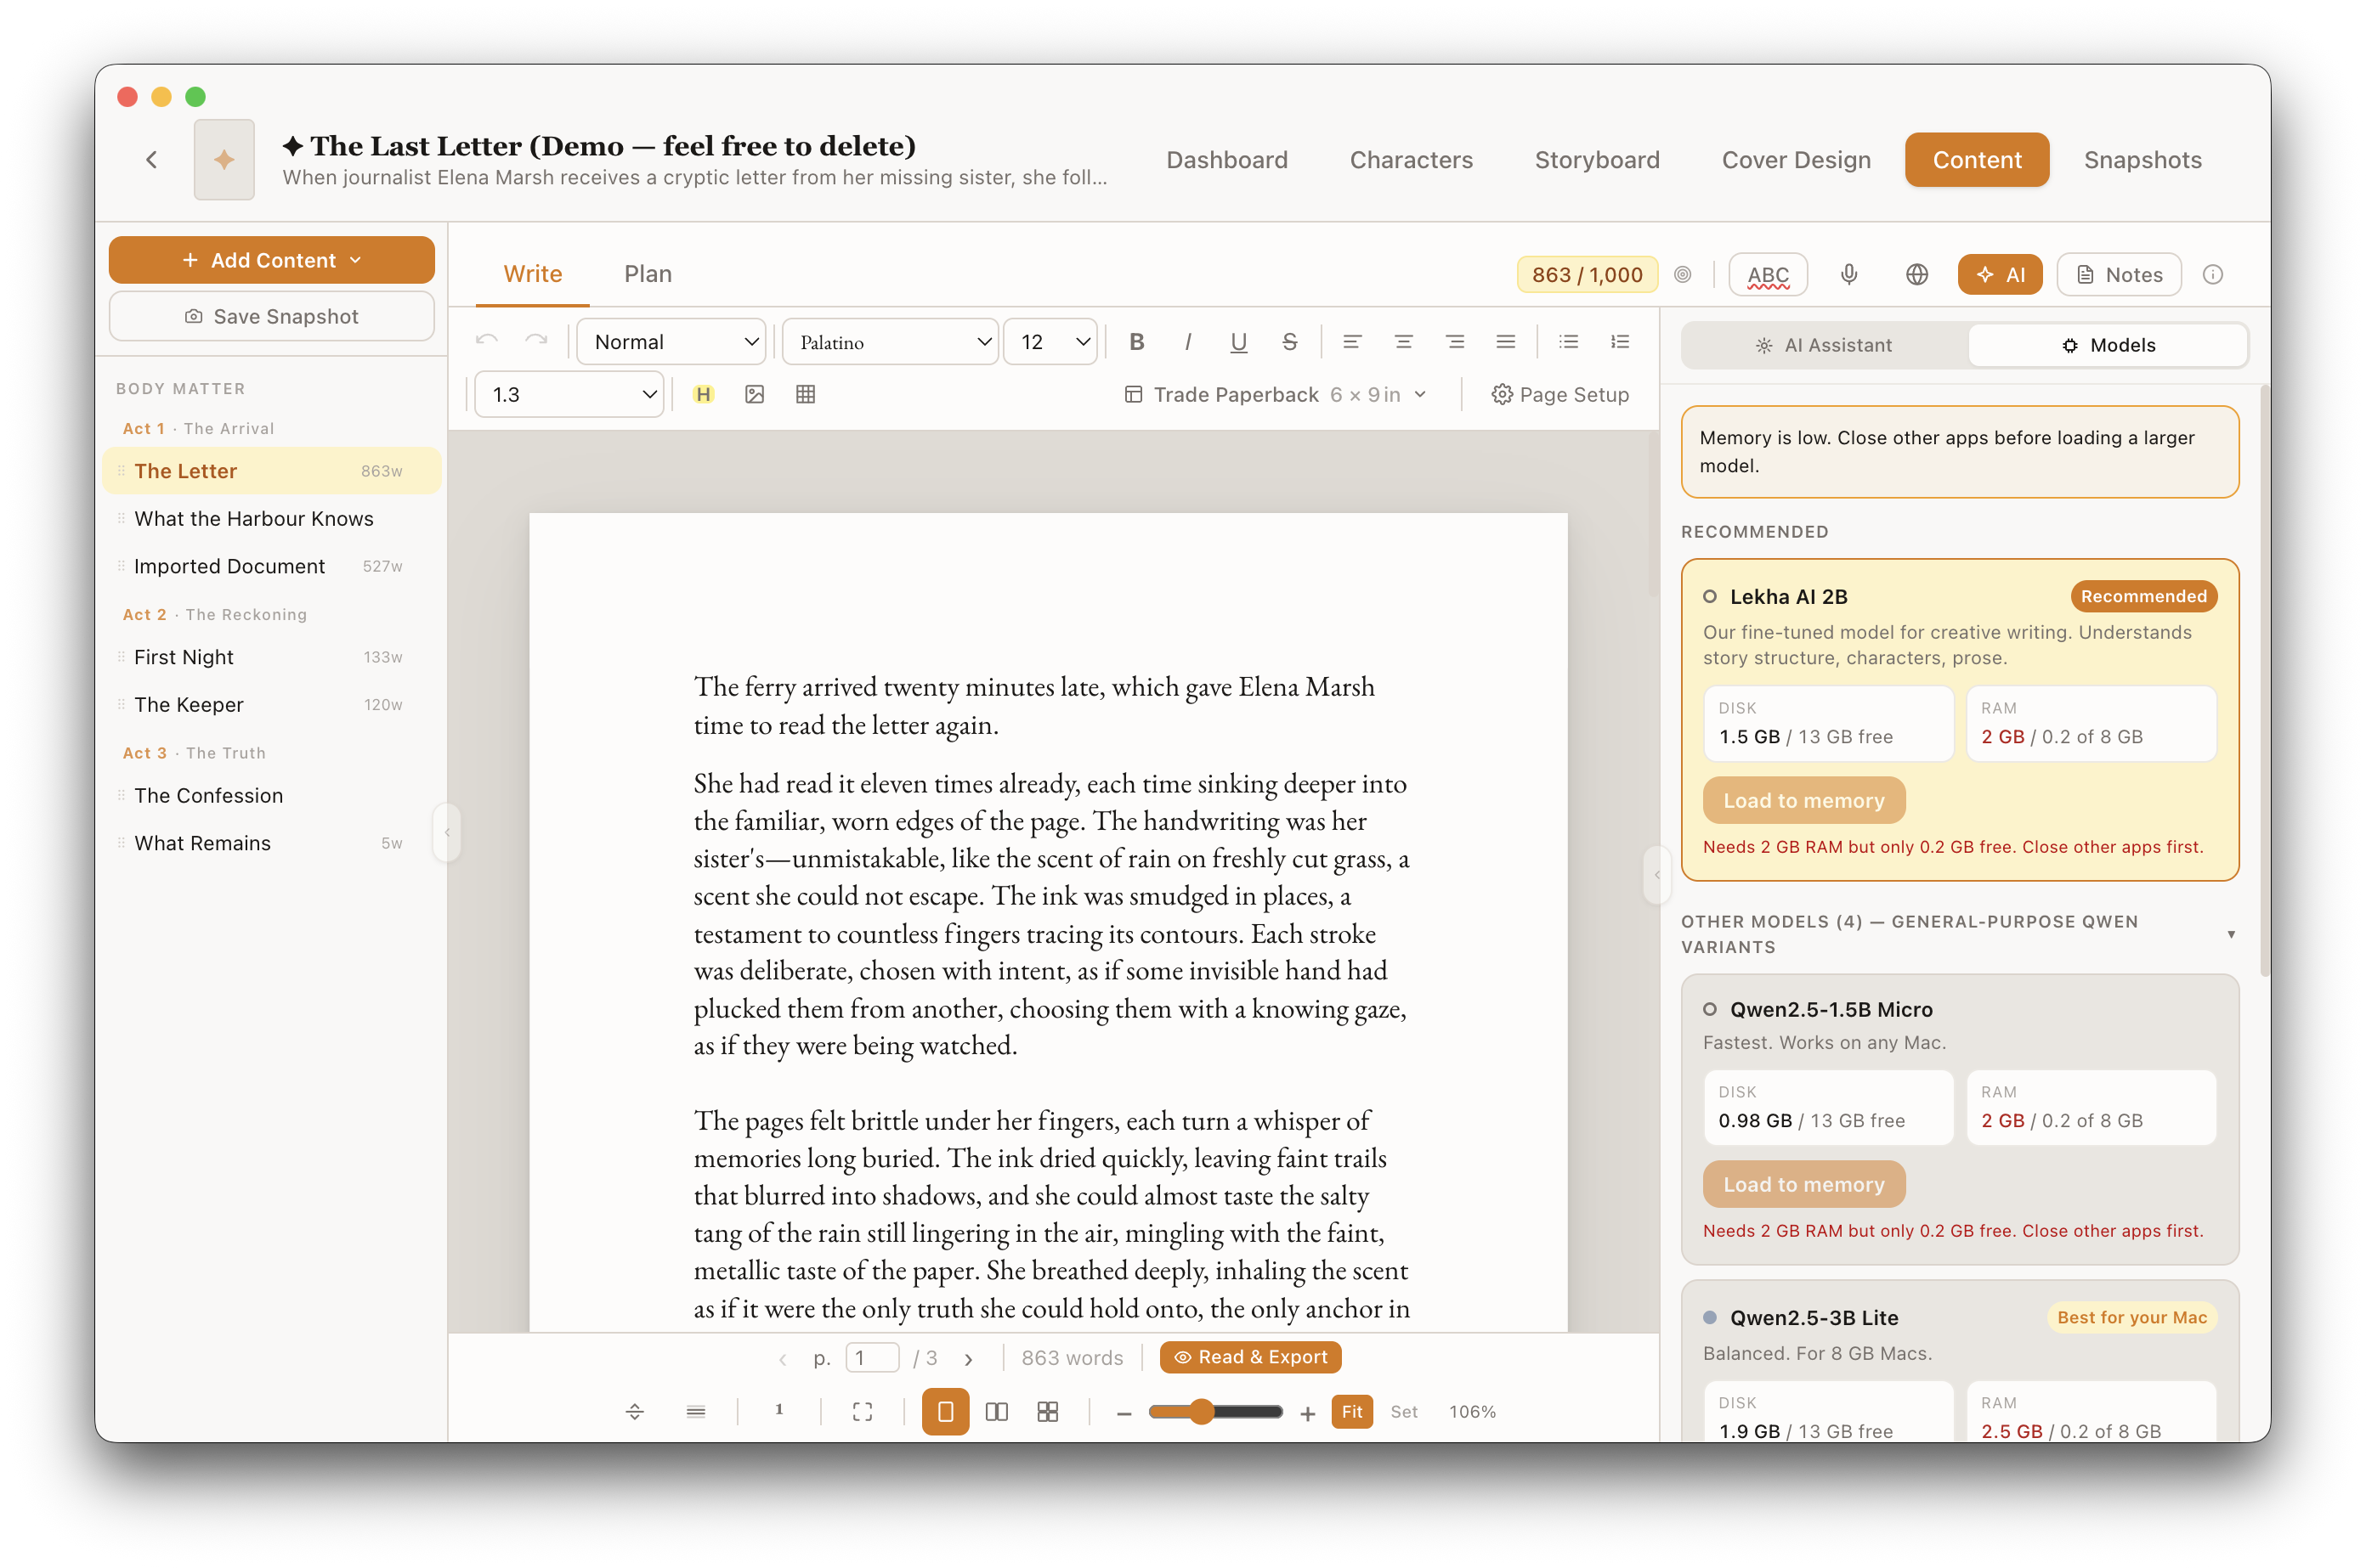Click the Read & Export button
The width and height of the screenshot is (2366, 1568).
click(x=1250, y=1357)
